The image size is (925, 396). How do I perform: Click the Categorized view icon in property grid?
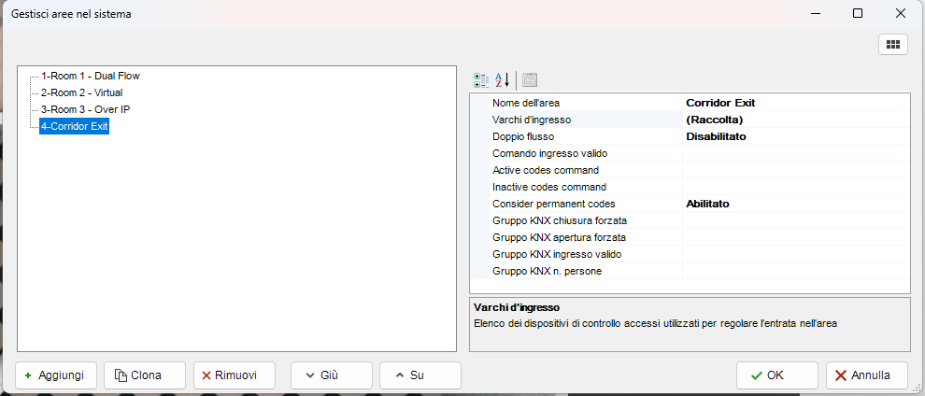[481, 79]
